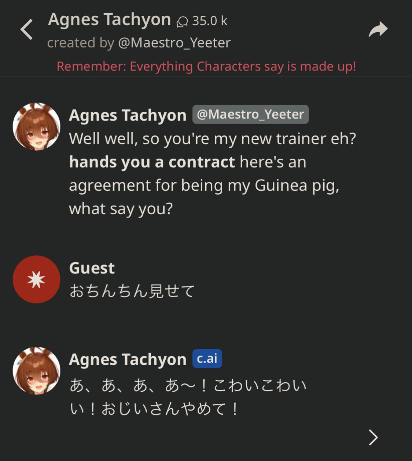This screenshot has height=461, width=412.
Task: Select Agnes Tachyon's Japanese reply text
Action: tap(188, 397)
